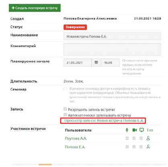This screenshot has height=167, width=168.
Task: Click the microphone column icon
Action: pos(127,130)
